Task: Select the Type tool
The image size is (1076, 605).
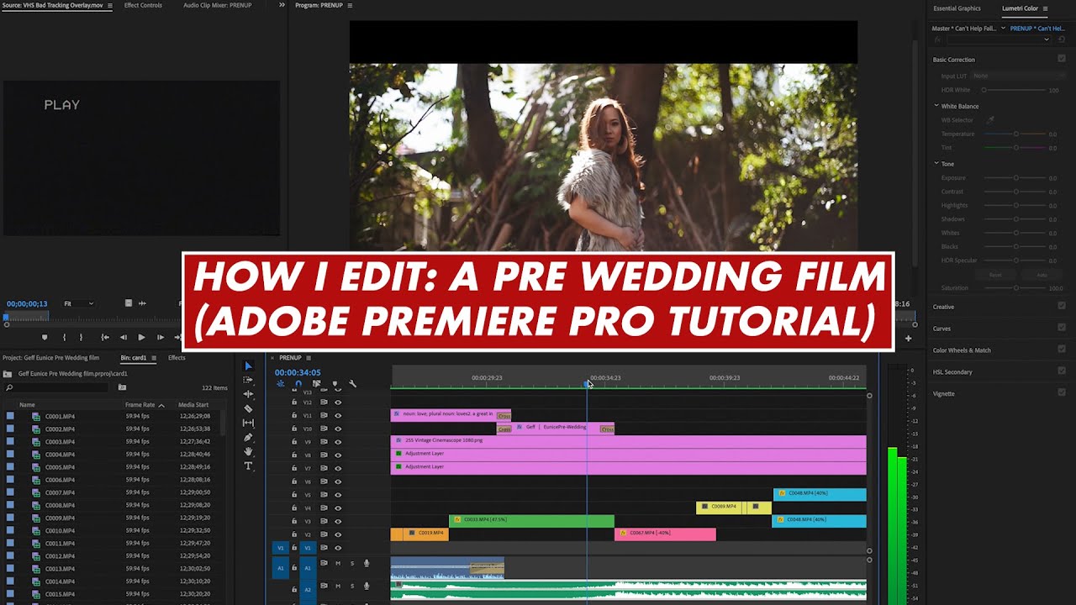Action: [248, 466]
